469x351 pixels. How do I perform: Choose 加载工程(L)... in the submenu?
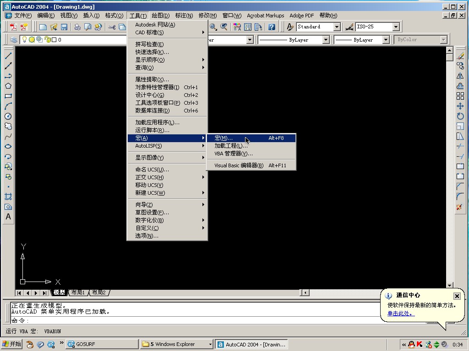(x=251, y=146)
